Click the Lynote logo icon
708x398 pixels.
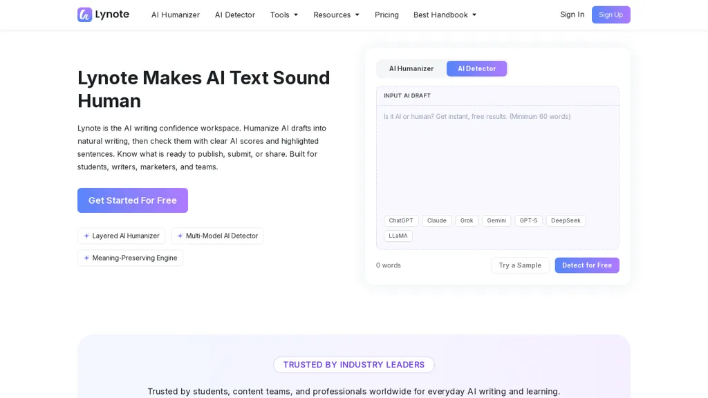click(x=84, y=15)
